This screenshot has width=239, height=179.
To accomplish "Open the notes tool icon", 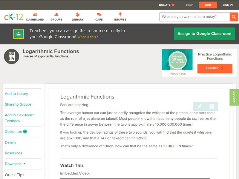I will tap(212, 107).
